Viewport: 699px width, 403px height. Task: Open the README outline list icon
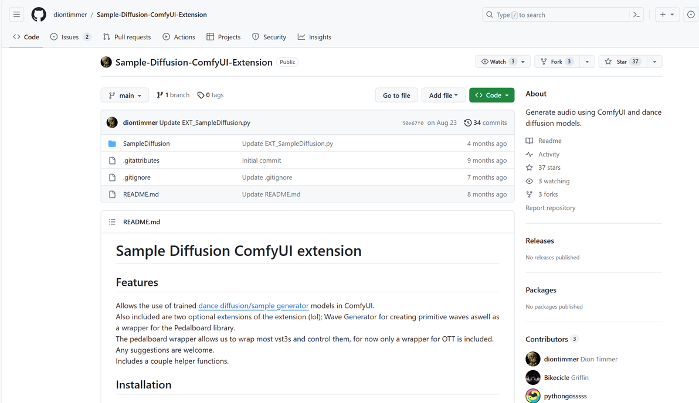coord(112,222)
